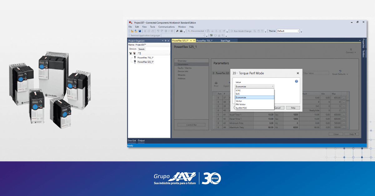Click the blue help icon in dialog
Viewport: 375px width, 196px height.
tap(296, 81)
